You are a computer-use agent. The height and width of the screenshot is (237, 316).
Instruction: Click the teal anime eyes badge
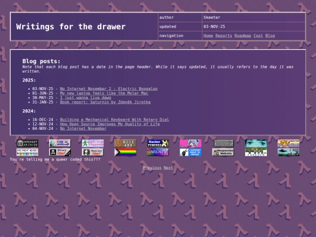click(x=256, y=143)
